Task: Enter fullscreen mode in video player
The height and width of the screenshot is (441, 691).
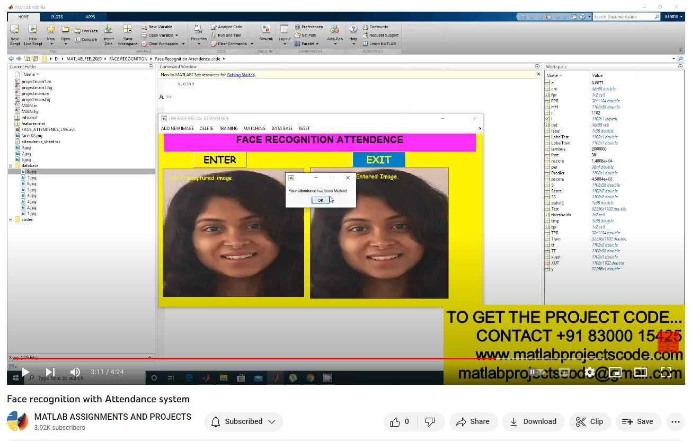Action: 666,372
